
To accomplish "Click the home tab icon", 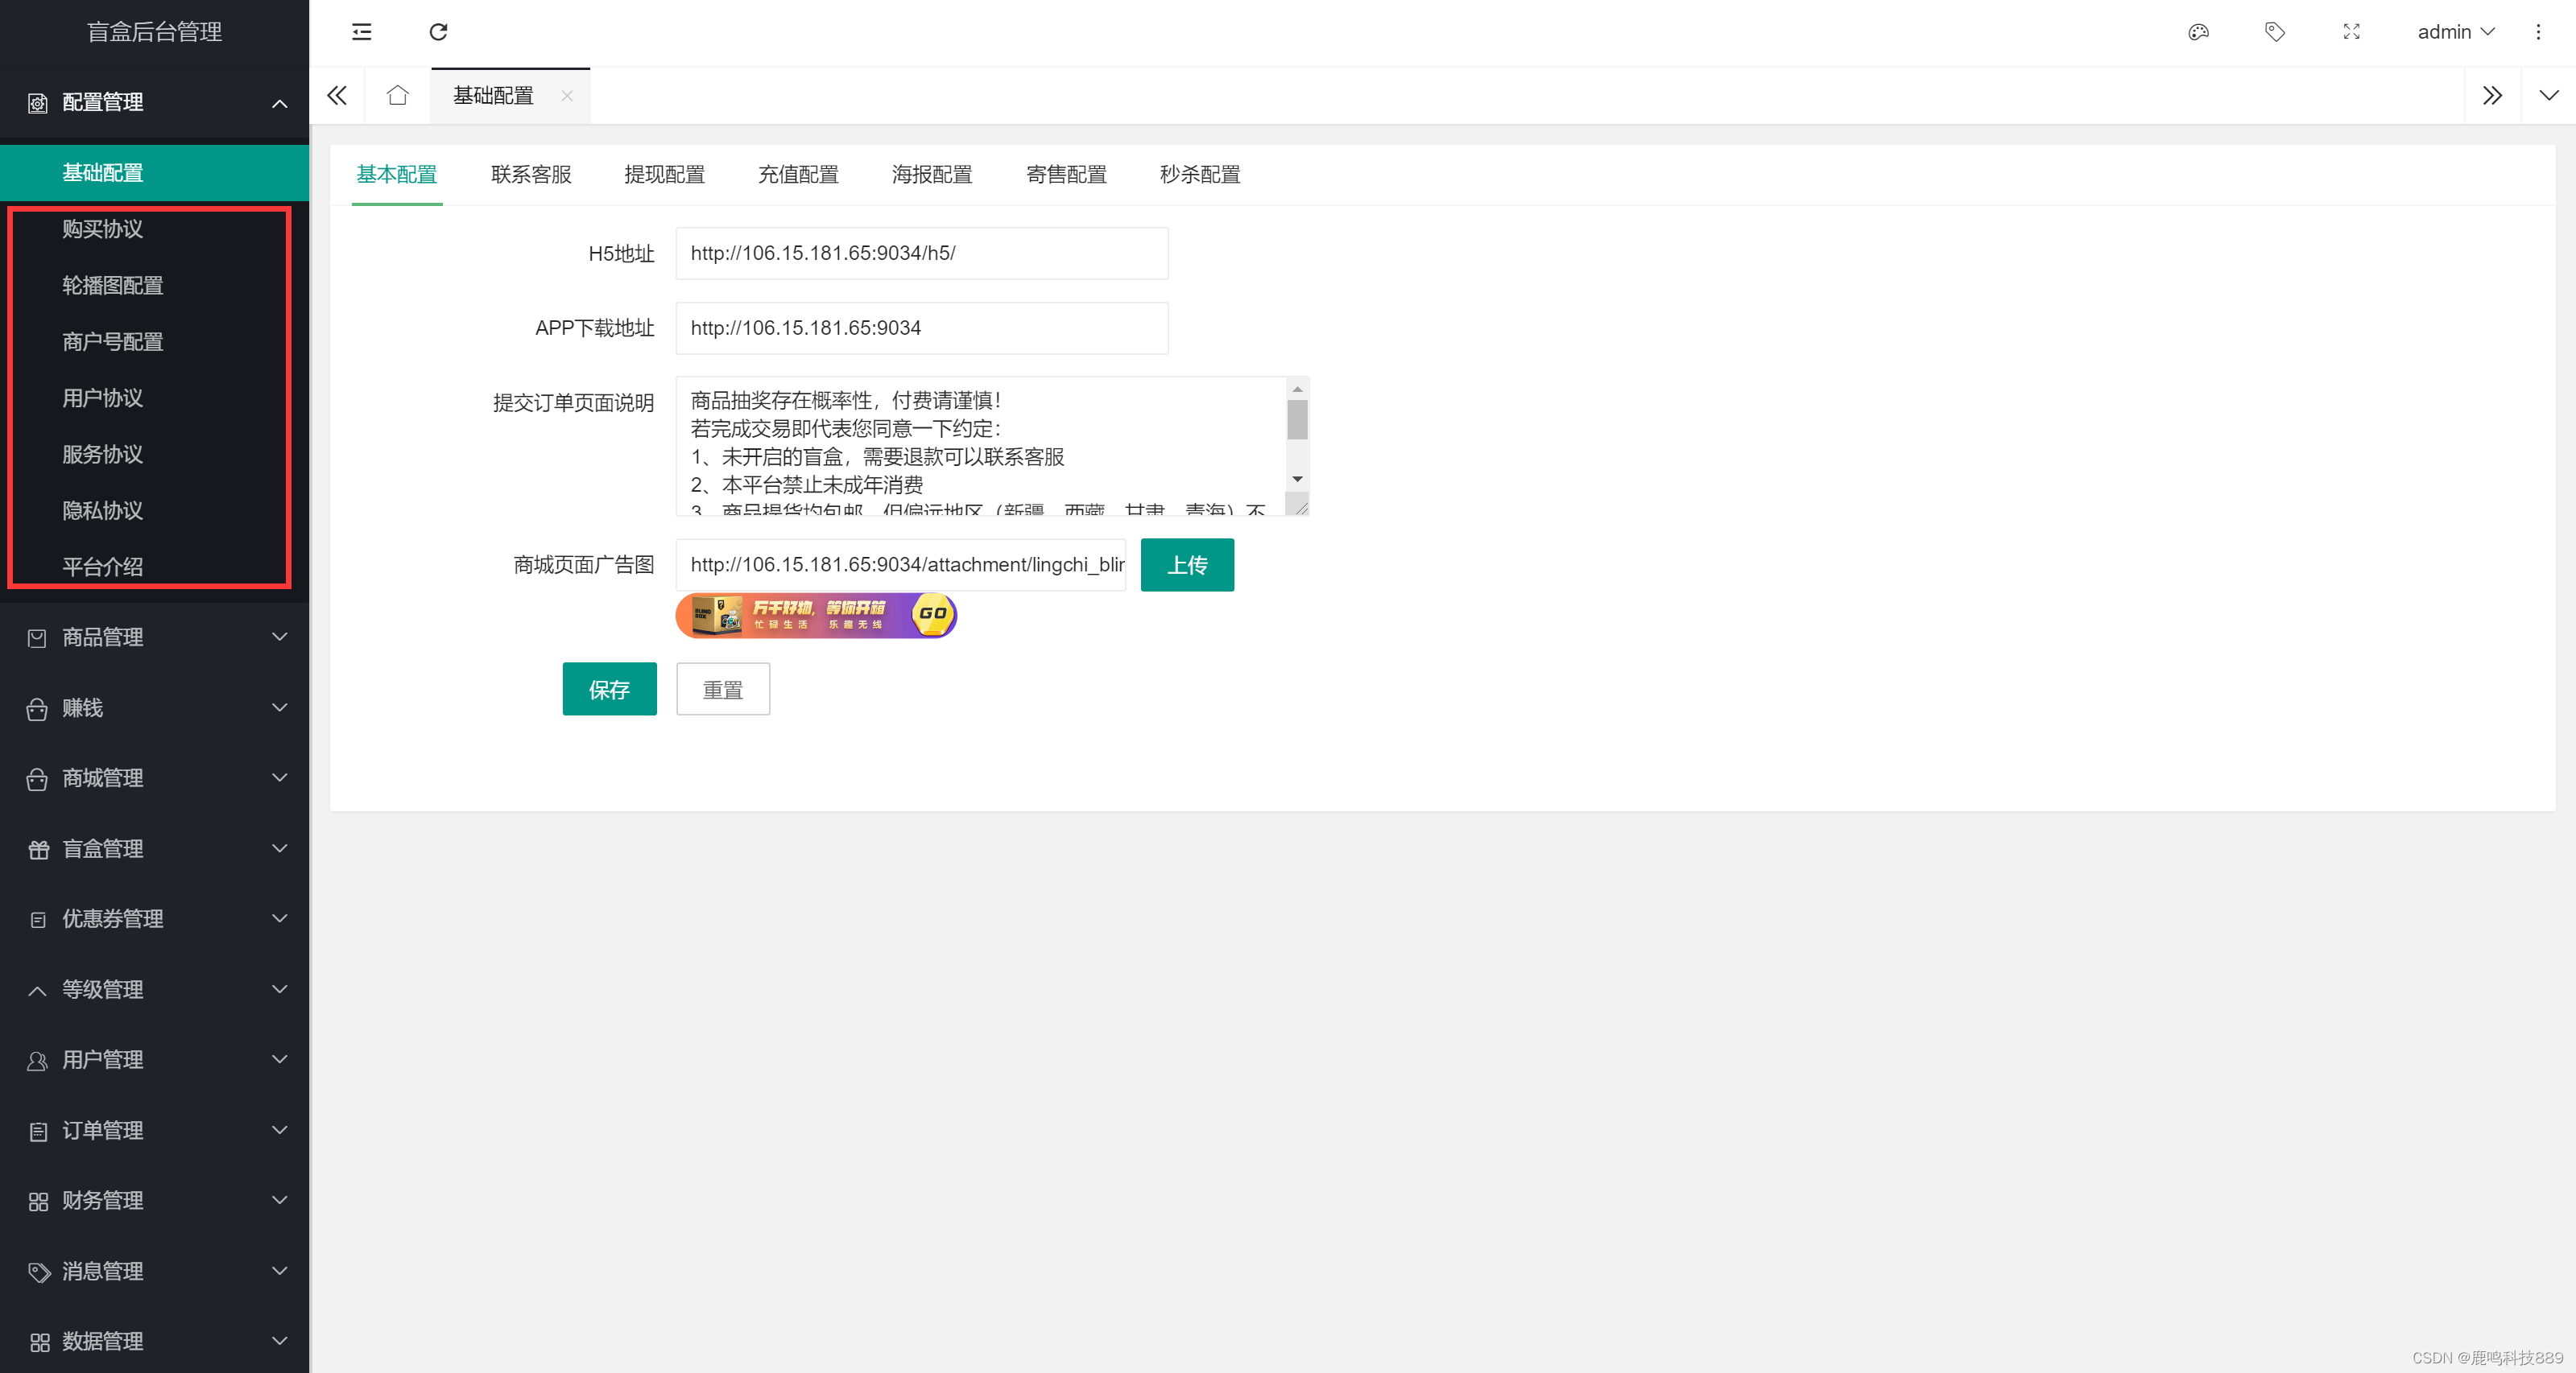I will (x=398, y=96).
